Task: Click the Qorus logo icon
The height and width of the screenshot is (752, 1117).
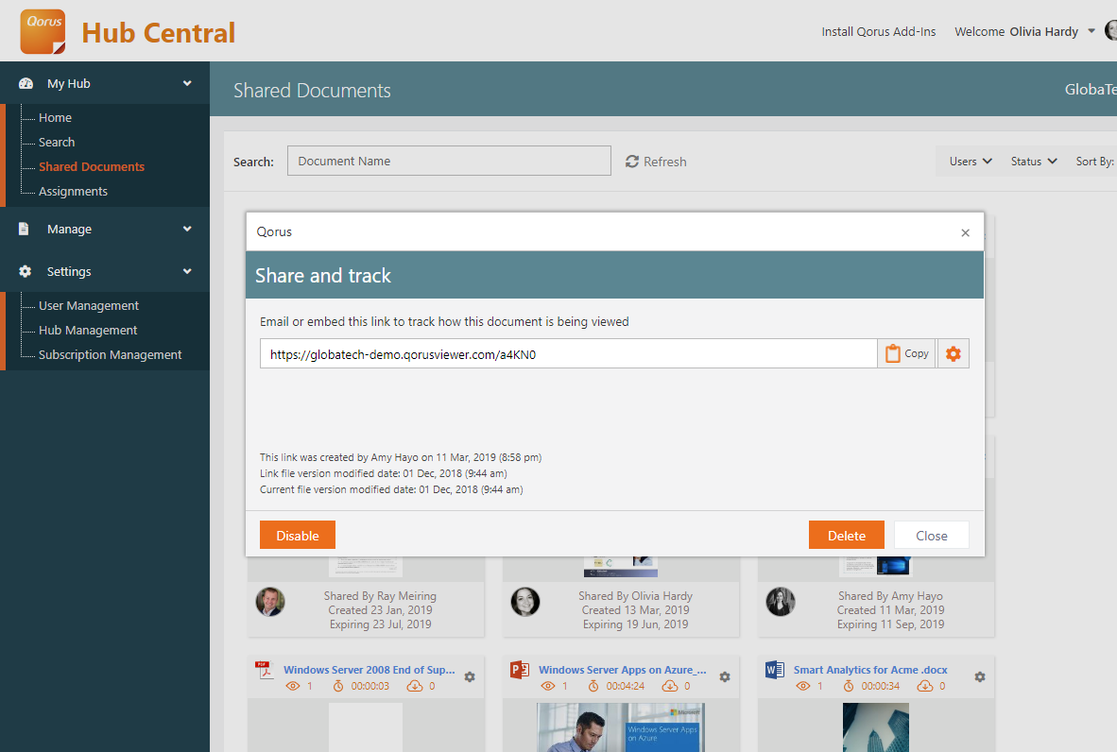Action: pyautogui.click(x=43, y=31)
